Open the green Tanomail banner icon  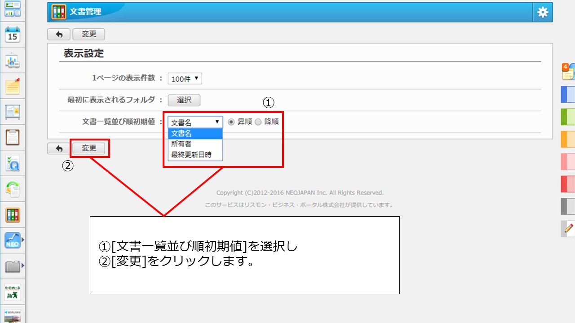13,292
